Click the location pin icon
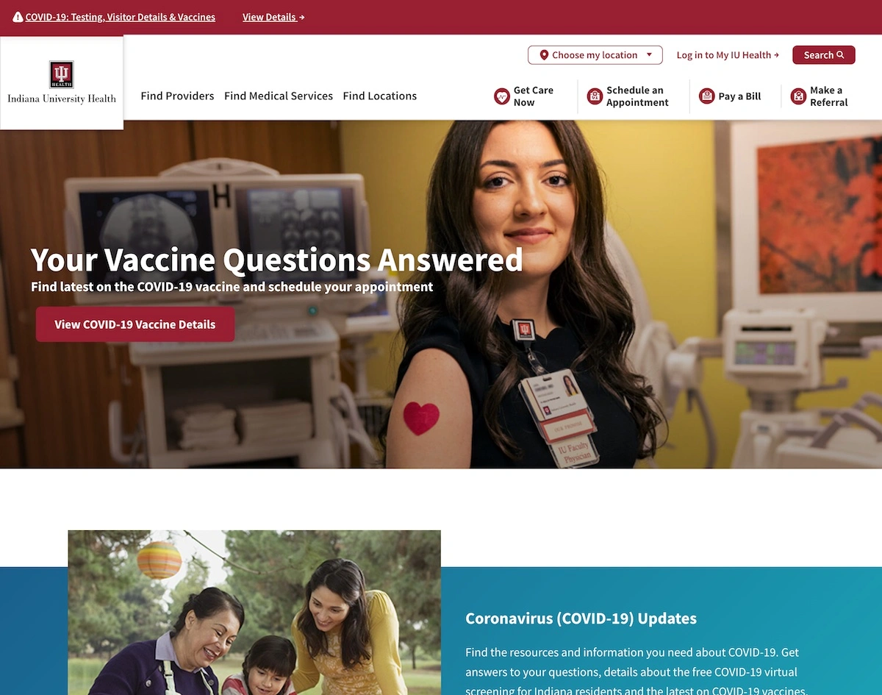882x695 pixels. pos(544,55)
